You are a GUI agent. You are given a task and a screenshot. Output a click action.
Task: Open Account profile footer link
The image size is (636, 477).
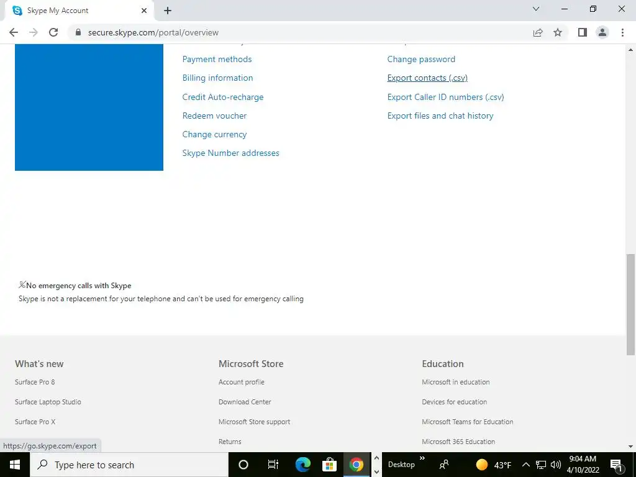(242, 382)
